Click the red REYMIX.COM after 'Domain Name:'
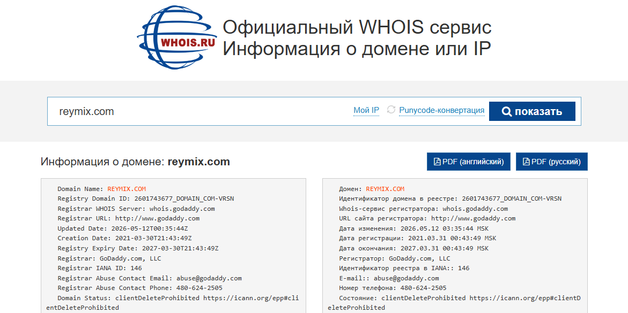This screenshot has width=628, height=313. 127,189
